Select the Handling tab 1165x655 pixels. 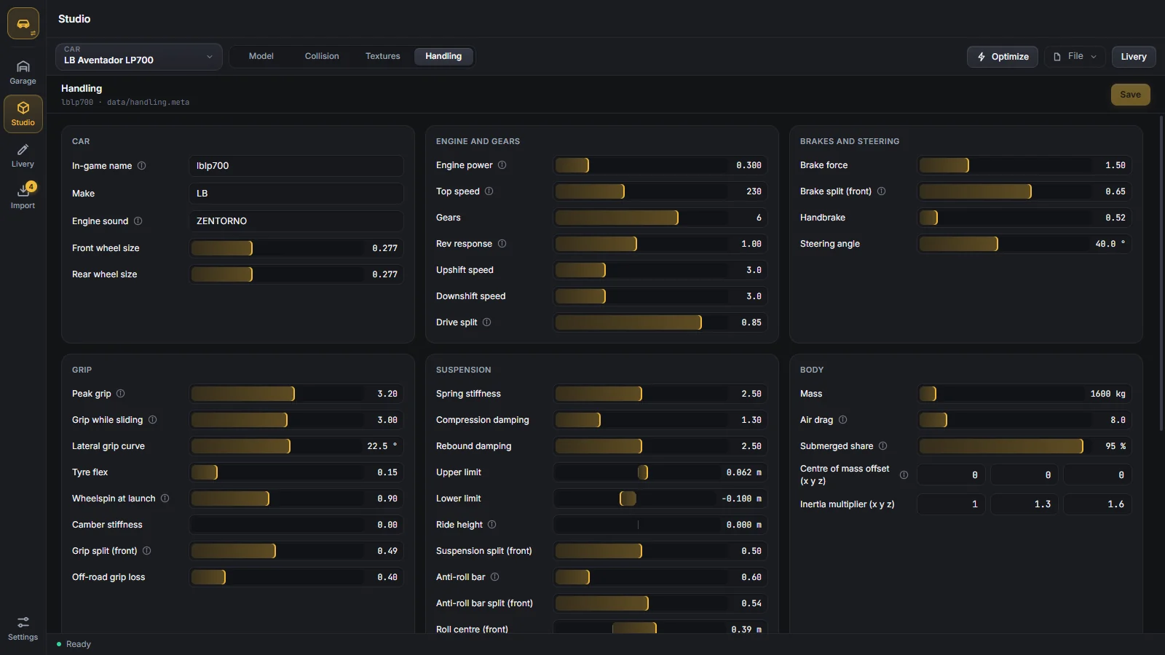pos(443,56)
